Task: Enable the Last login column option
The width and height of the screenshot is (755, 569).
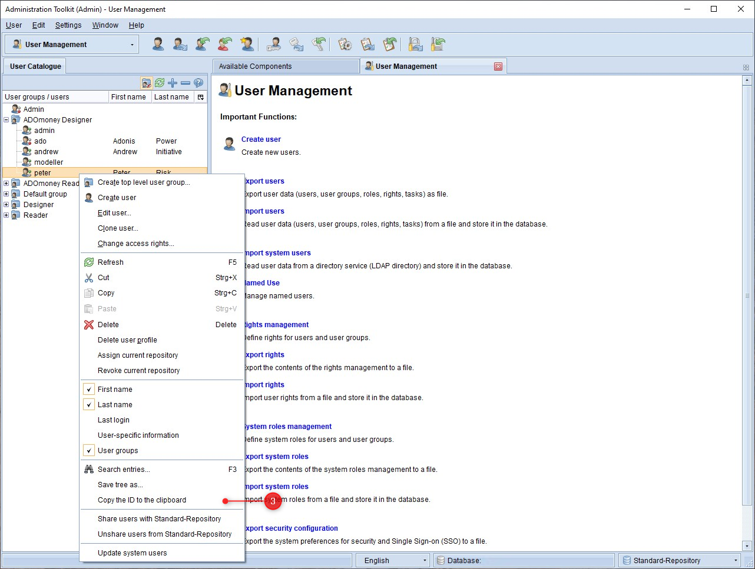Action: pyautogui.click(x=162, y=420)
